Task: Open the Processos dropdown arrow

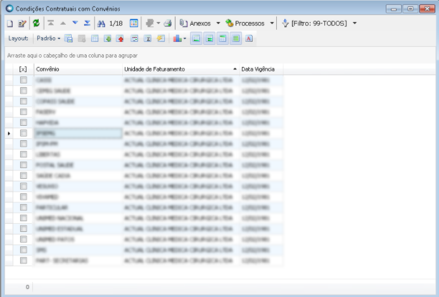Action: click(272, 23)
